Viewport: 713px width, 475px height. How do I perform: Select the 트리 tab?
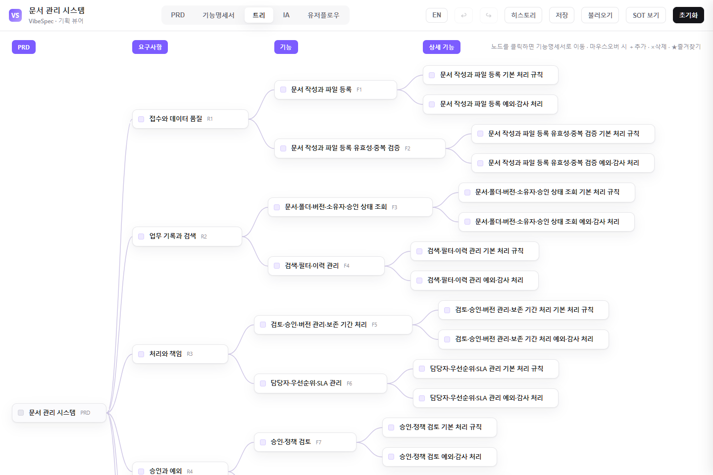pyautogui.click(x=259, y=15)
